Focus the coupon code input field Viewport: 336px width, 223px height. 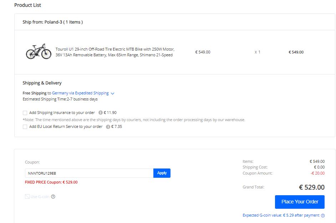point(89,173)
